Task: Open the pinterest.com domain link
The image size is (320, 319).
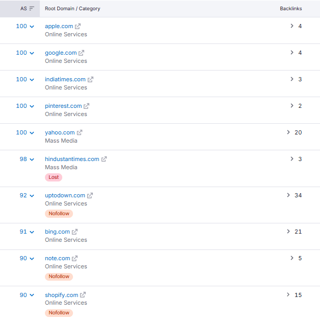Action: (63, 106)
